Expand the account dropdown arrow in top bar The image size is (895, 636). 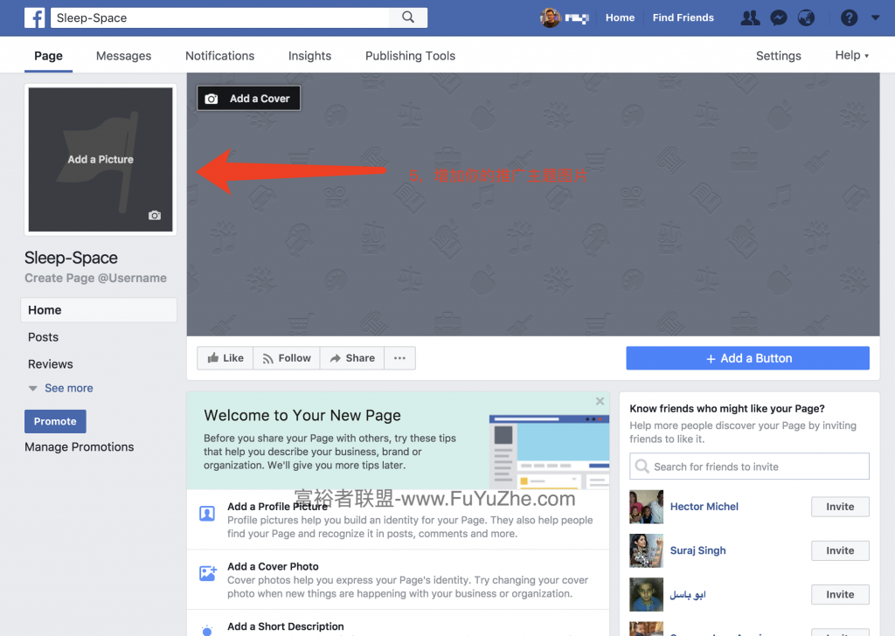coord(875,17)
